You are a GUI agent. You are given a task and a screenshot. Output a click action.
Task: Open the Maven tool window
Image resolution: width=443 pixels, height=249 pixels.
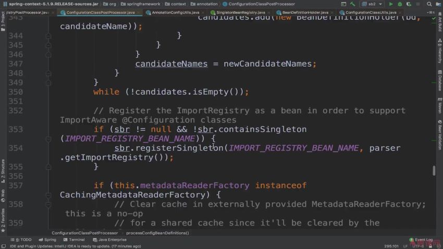(439, 107)
